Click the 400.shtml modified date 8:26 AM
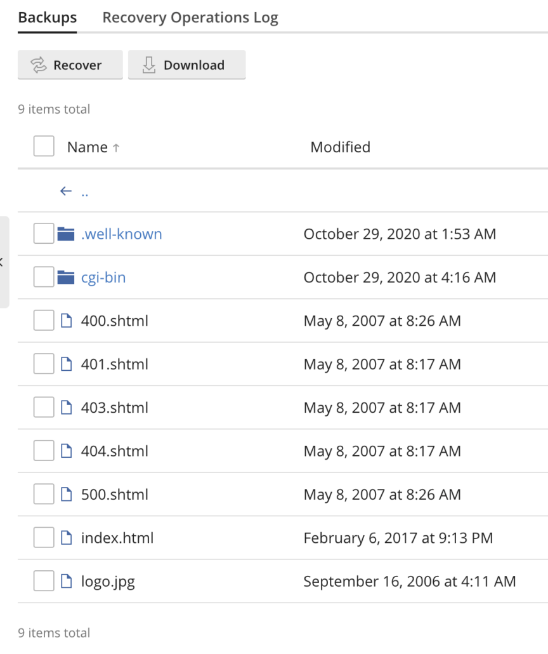This screenshot has height=654, width=548. 382,321
